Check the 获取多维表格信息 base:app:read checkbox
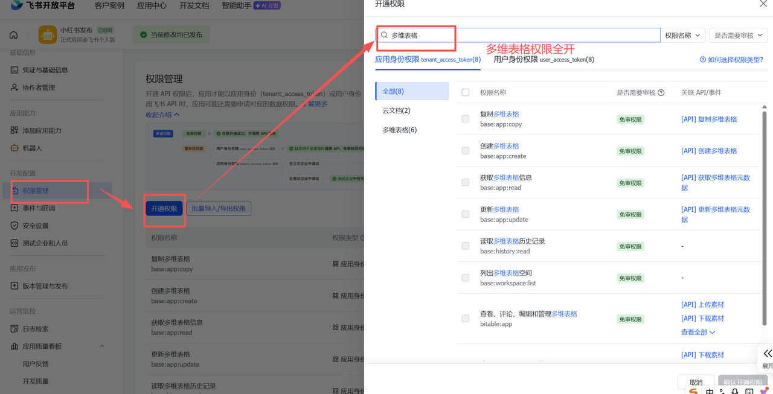 [465, 182]
